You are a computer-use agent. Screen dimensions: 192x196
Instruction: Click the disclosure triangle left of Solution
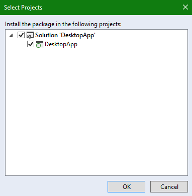[11, 35]
